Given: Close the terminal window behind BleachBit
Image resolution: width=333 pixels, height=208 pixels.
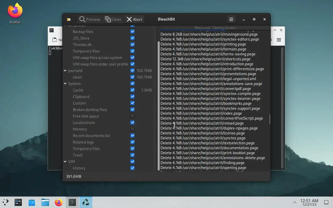Looking at the screenshot, I should click(x=281, y=30).
